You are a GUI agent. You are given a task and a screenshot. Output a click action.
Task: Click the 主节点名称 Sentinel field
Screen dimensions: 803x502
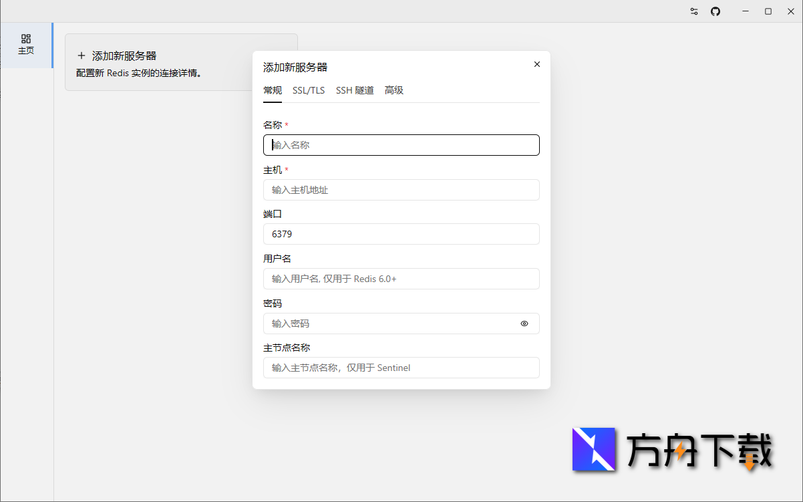point(401,368)
